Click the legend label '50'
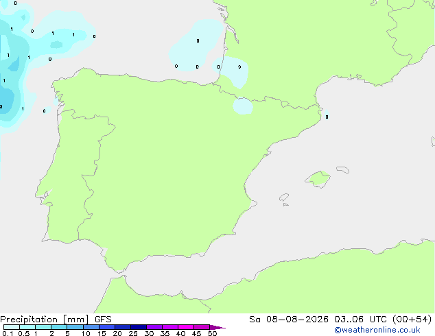This screenshot has width=435, height=336. coord(212,333)
